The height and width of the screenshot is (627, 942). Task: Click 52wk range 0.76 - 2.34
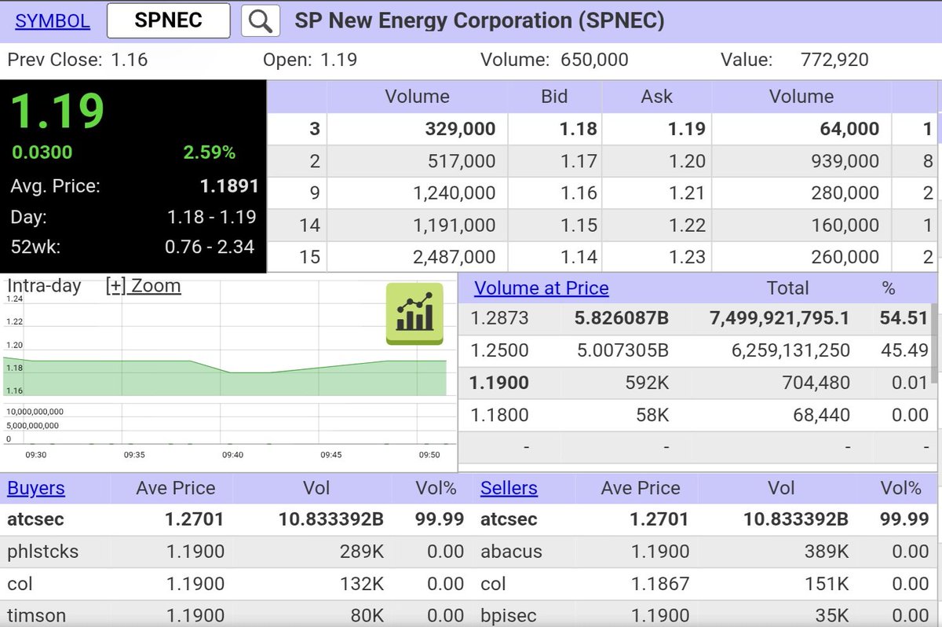click(x=210, y=247)
